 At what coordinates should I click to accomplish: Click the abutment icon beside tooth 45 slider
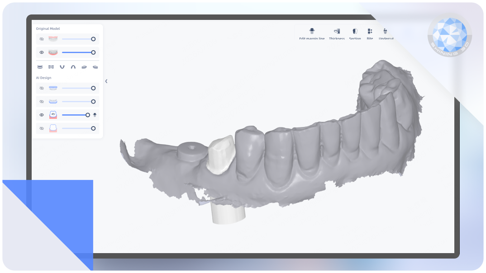95,115
